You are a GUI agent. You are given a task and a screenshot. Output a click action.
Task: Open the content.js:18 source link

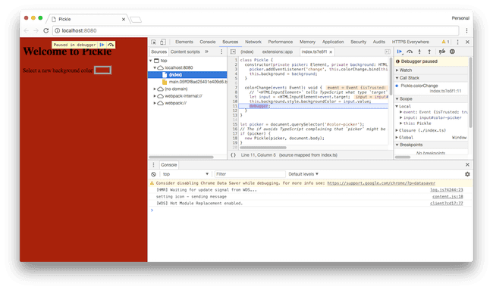coord(447,197)
